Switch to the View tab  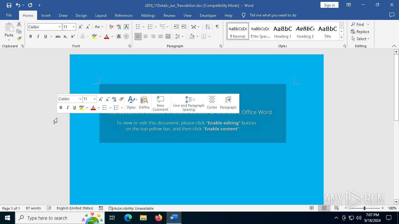tap(187, 15)
